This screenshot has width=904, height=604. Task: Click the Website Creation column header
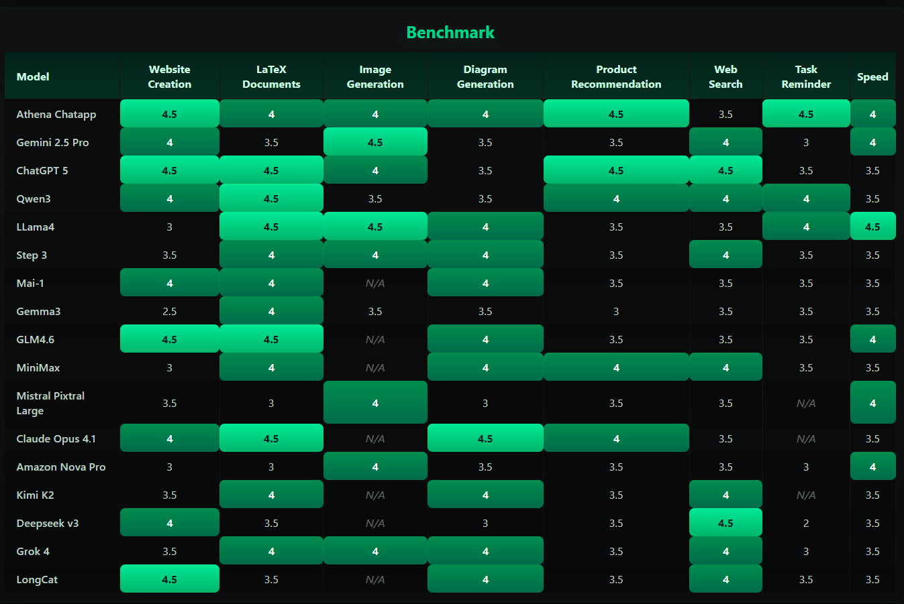click(169, 77)
